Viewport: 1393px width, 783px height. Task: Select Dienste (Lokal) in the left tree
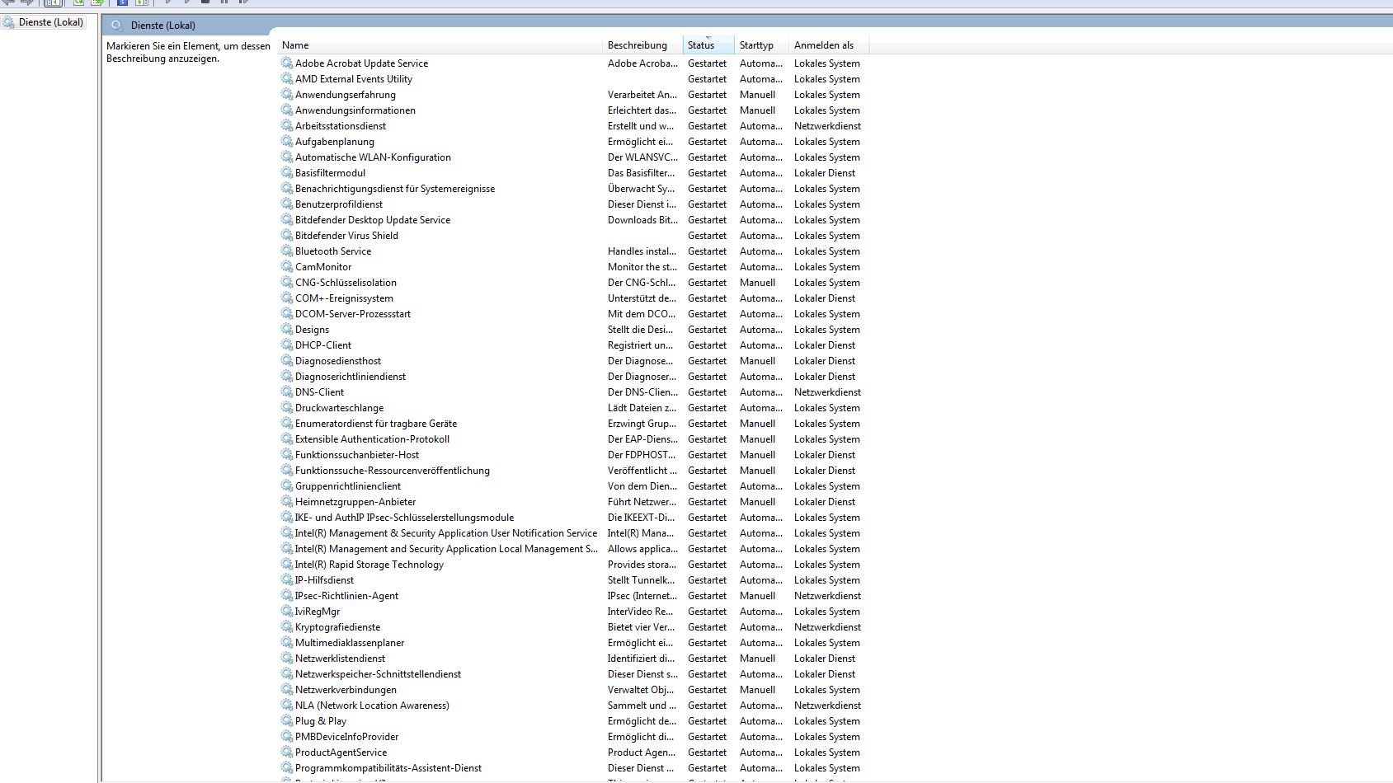pyautogui.click(x=50, y=22)
